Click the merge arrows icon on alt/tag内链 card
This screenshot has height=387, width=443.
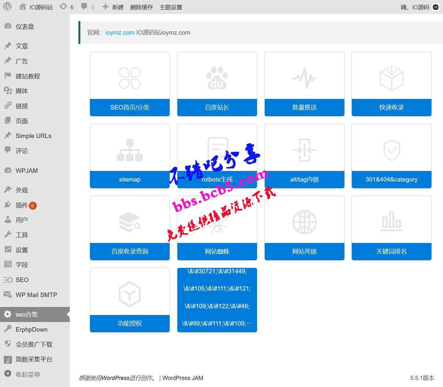click(x=304, y=150)
